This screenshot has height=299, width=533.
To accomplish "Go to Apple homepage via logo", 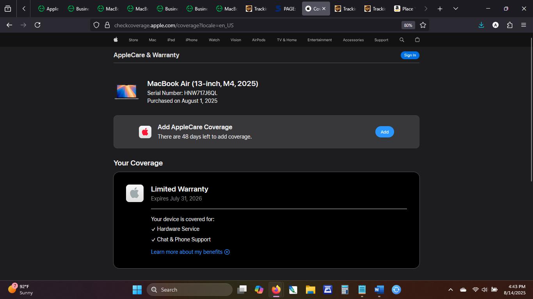I will coord(115,40).
